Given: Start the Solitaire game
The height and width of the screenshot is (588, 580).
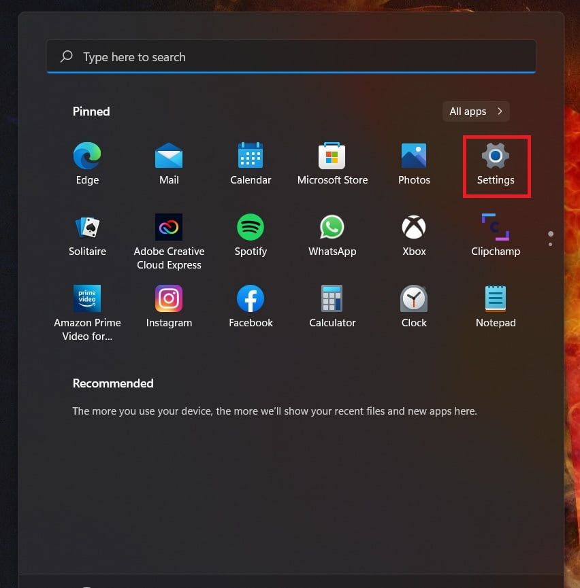Looking at the screenshot, I should coord(87,235).
